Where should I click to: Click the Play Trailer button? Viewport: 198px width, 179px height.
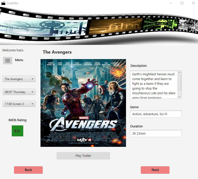click(x=83, y=156)
